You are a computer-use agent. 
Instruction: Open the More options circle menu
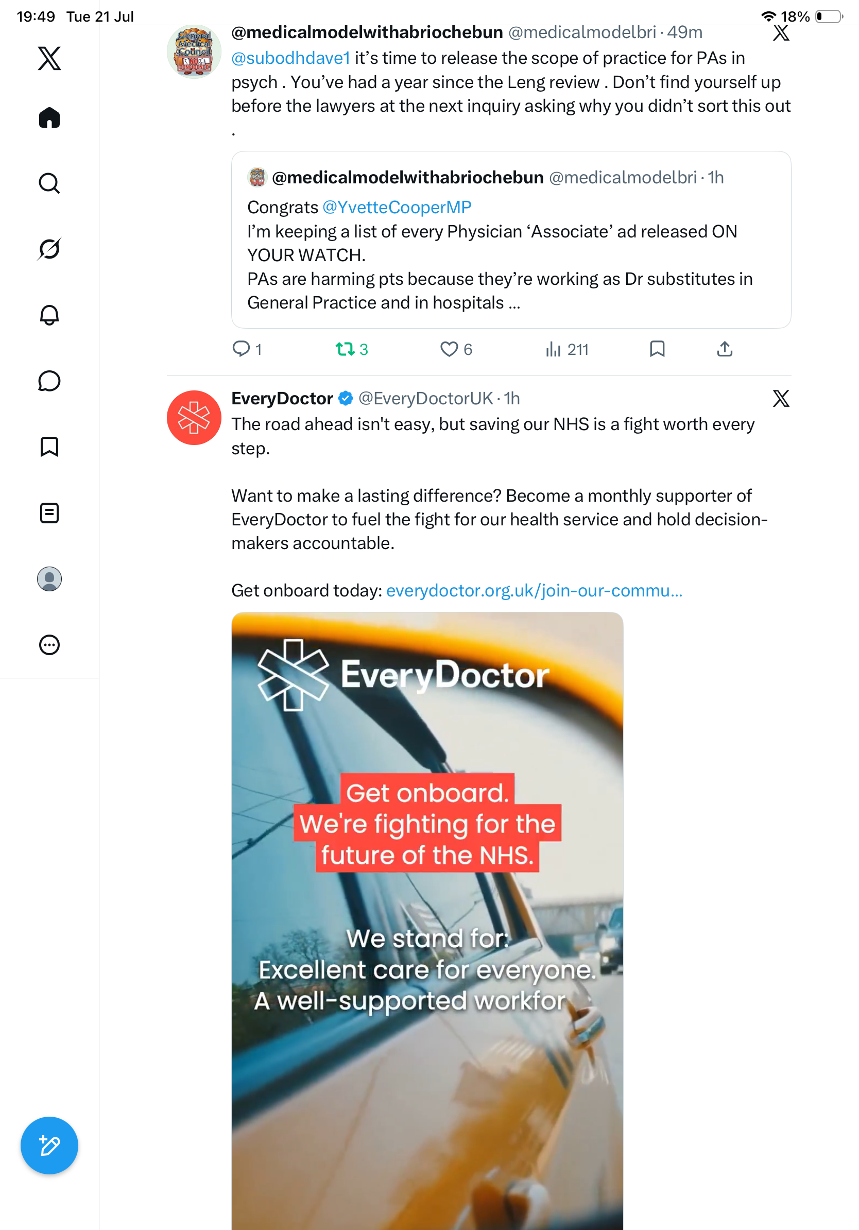[49, 645]
